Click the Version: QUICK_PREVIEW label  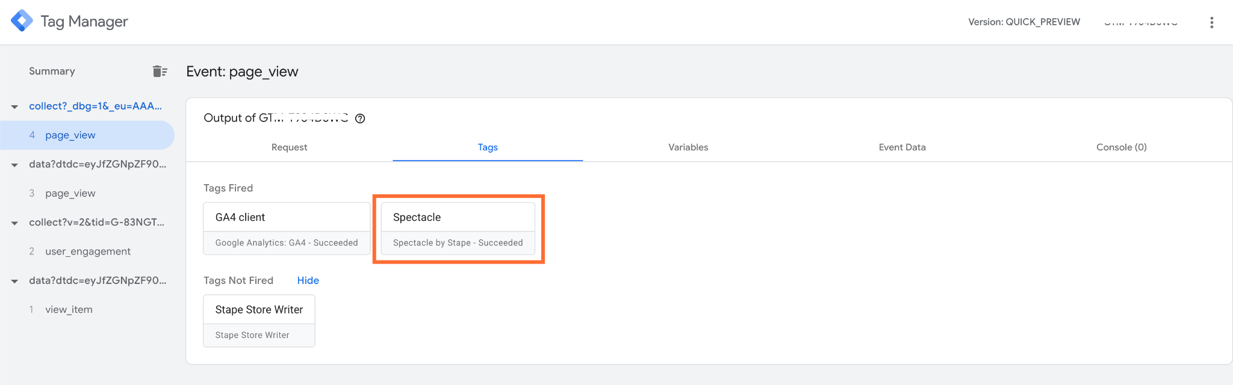click(1024, 22)
